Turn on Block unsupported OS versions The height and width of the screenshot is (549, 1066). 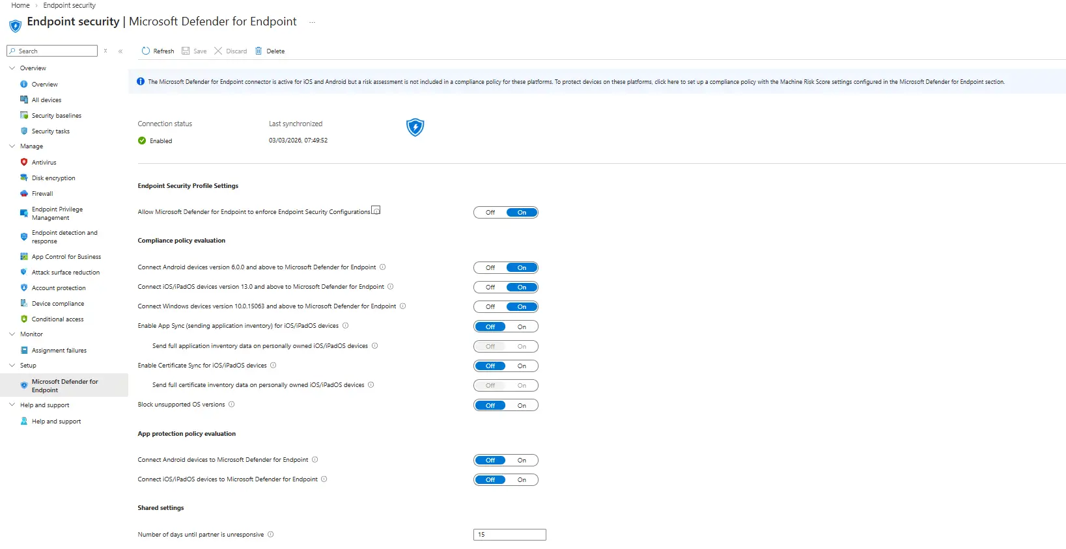(x=522, y=405)
